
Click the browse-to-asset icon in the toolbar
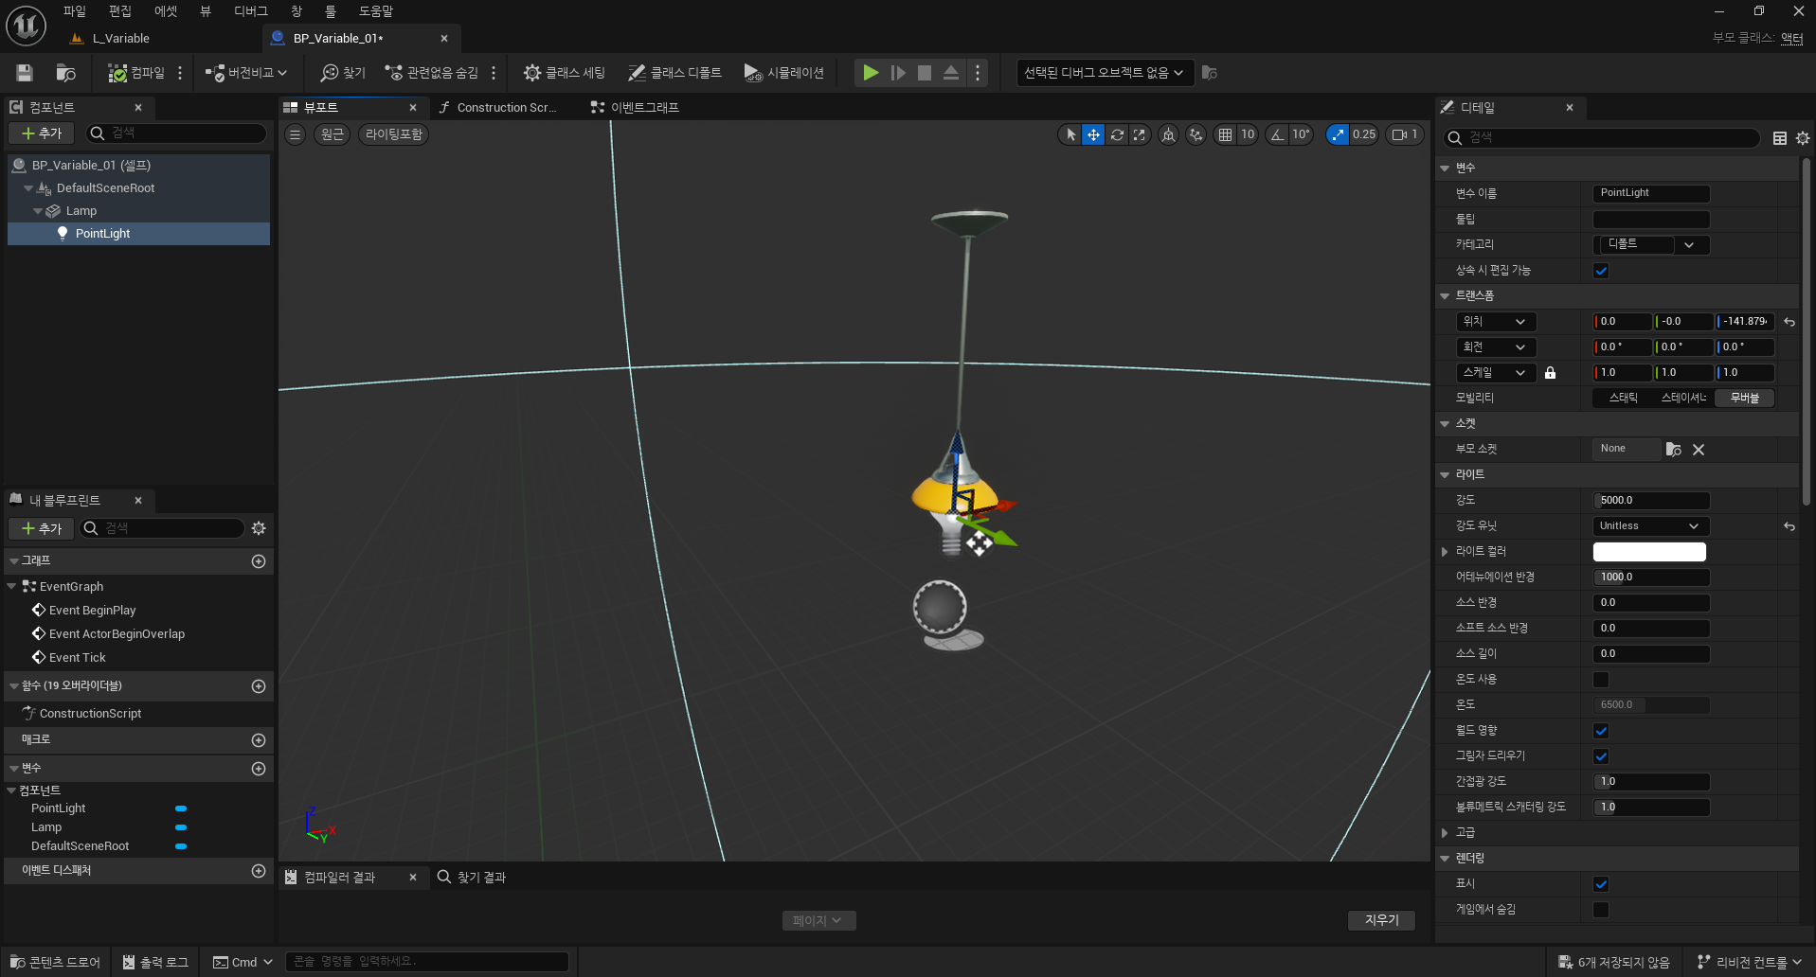[65, 73]
